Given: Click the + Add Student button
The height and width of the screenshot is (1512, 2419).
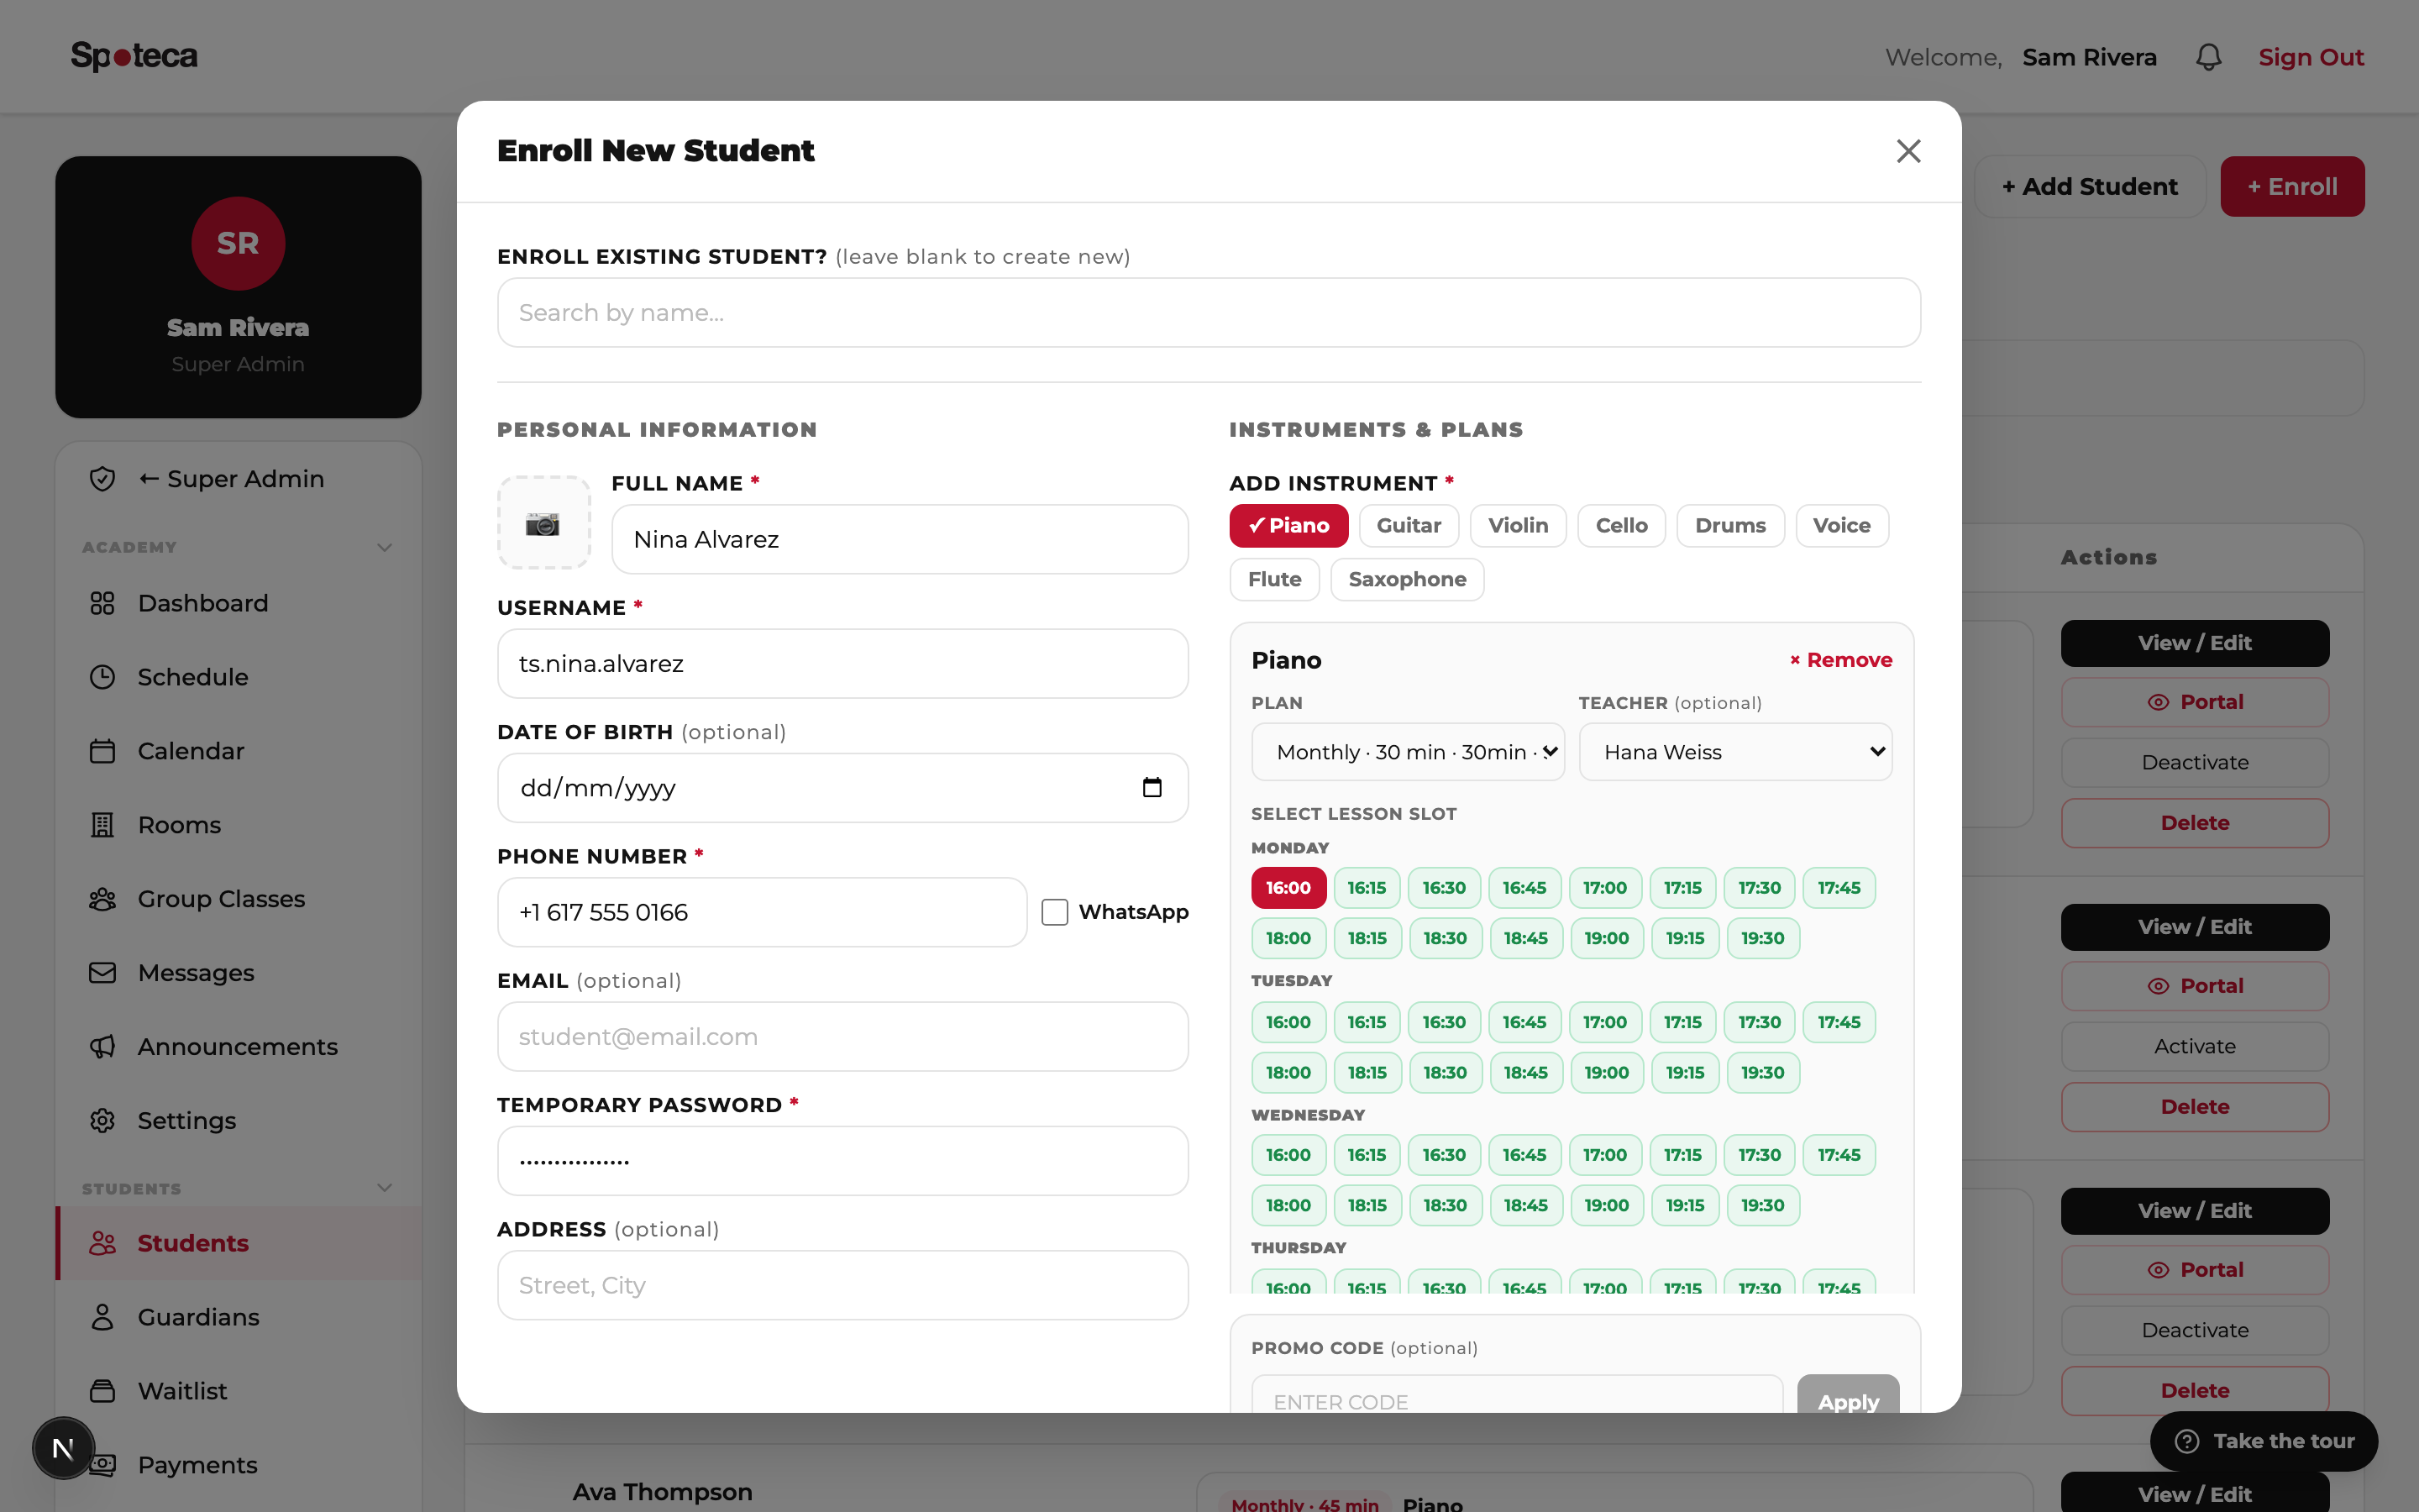Looking at the screenshot, I should [x=2089, y=186].
